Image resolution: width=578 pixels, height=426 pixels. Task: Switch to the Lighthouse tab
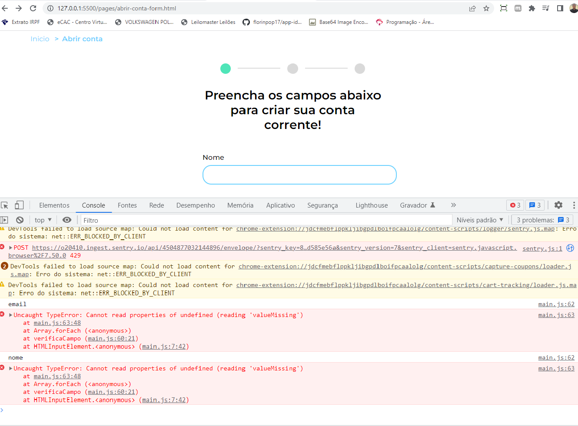click(372, 205)
